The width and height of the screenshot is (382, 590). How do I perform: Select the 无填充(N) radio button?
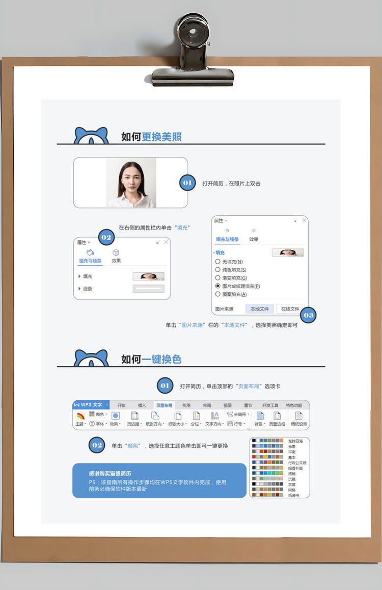(217, 262)
